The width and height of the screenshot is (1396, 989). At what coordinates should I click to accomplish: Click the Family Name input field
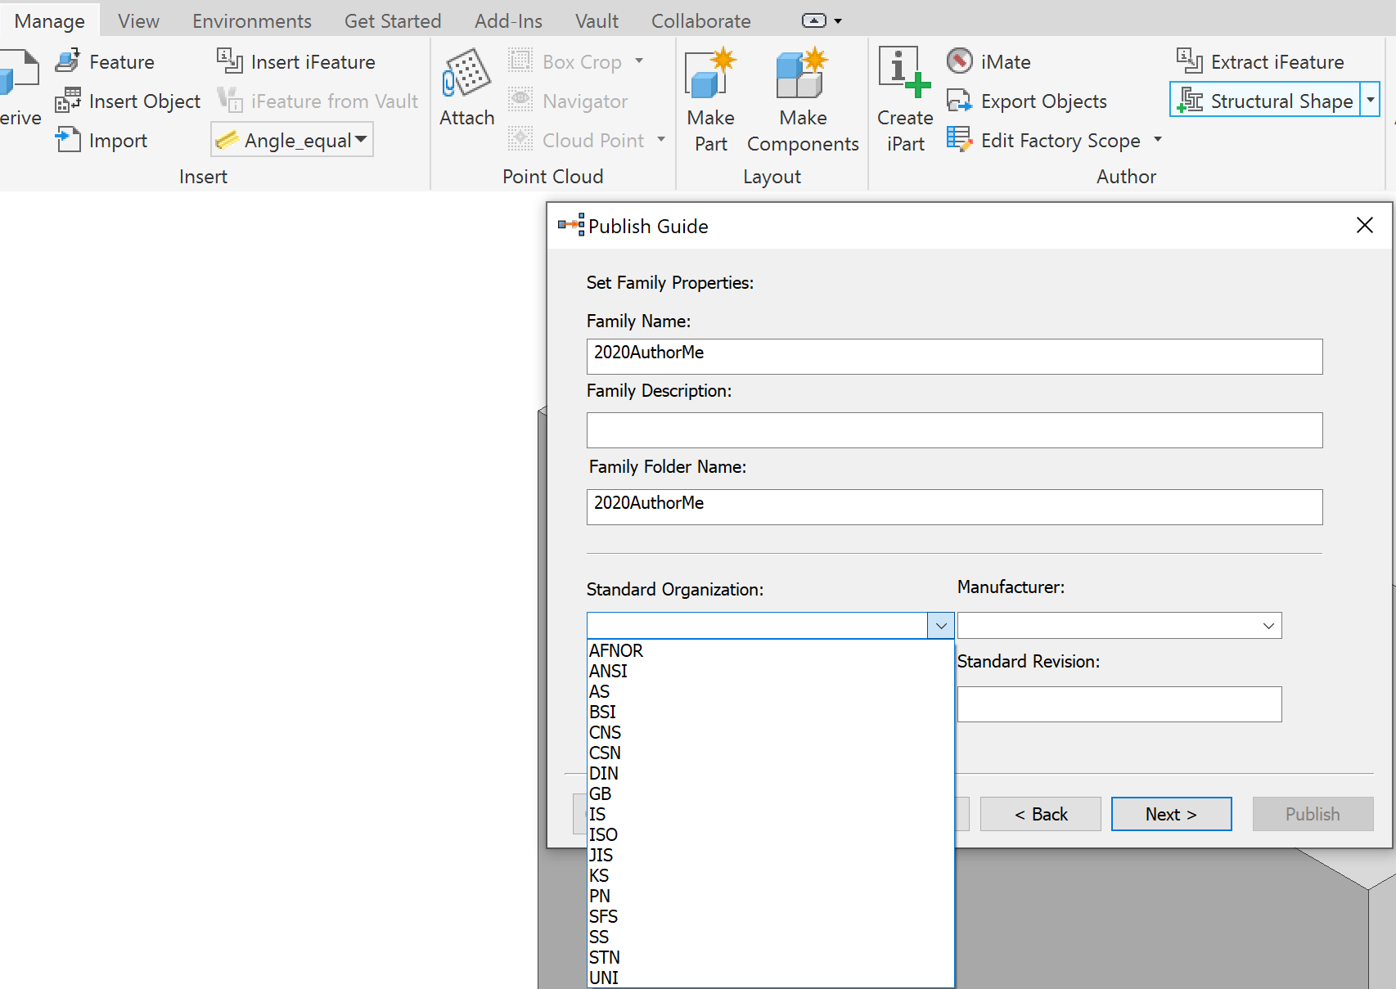(x=954, y=357)
